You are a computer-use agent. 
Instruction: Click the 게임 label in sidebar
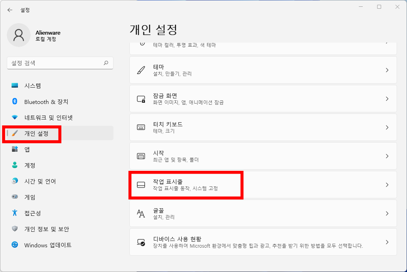pos(29,197)
